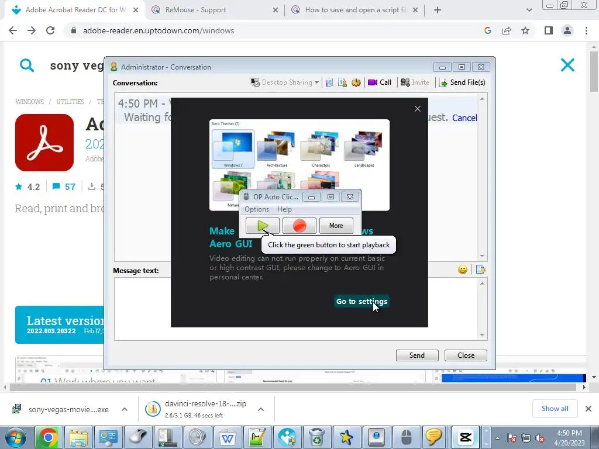Open WPS Writer from the taskbar
This screenshot has height=449, width=599.
228,437
